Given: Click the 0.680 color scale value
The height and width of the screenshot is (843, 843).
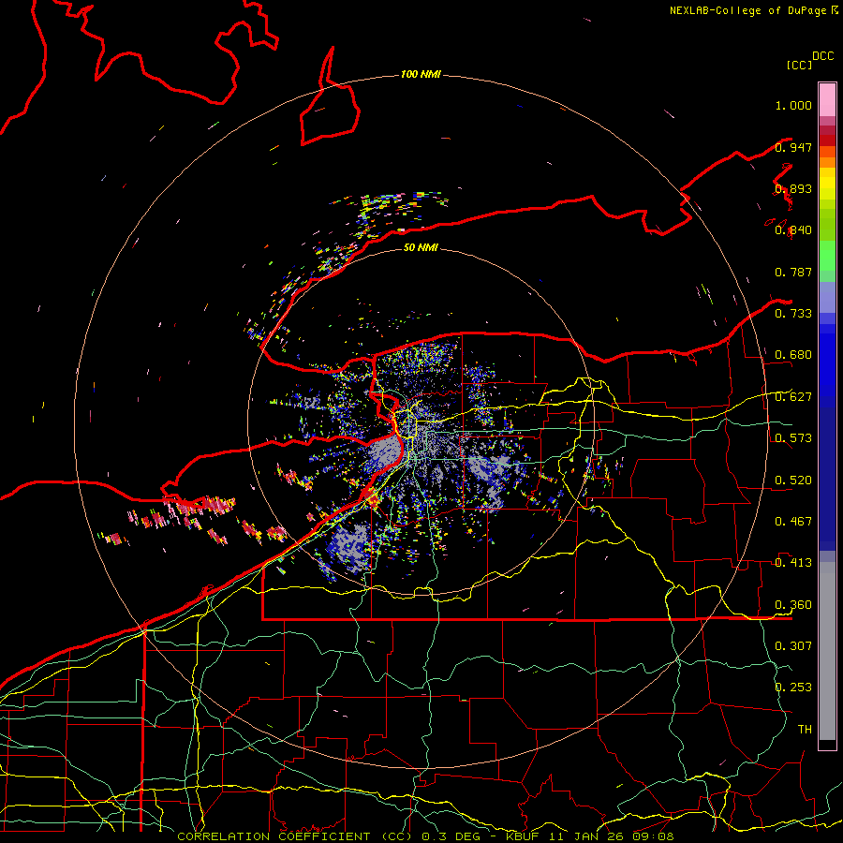Looking at the screenshot, I should pos(793,355).
